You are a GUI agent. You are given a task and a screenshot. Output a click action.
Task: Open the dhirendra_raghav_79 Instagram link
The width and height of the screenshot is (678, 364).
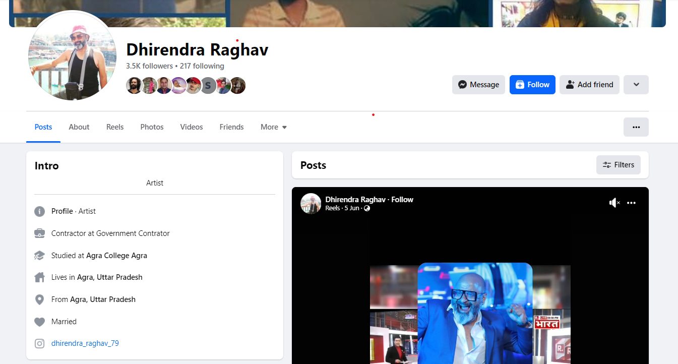click(85, 343)
